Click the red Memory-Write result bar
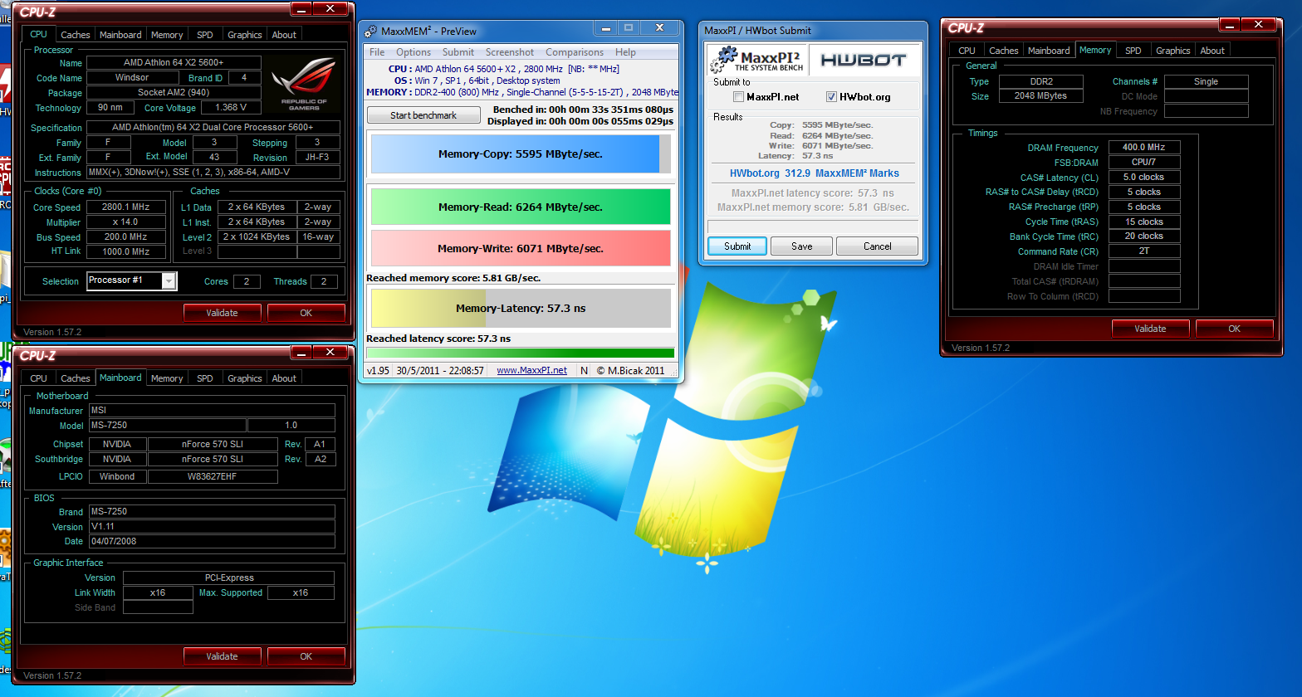 pos(521,248)
